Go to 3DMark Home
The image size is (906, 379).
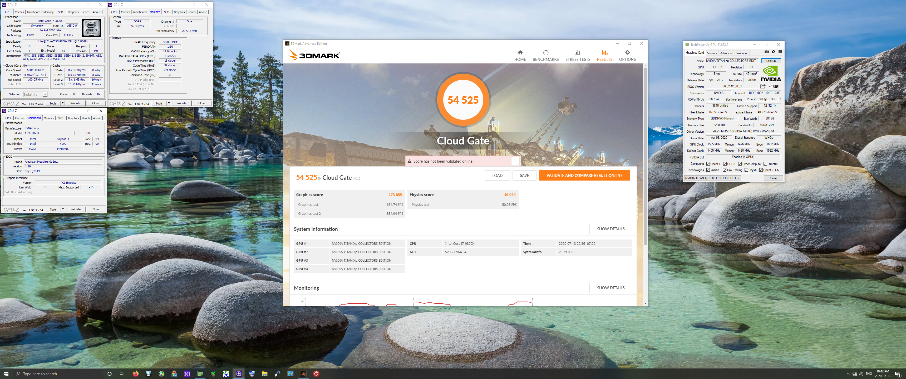[520, 56]
